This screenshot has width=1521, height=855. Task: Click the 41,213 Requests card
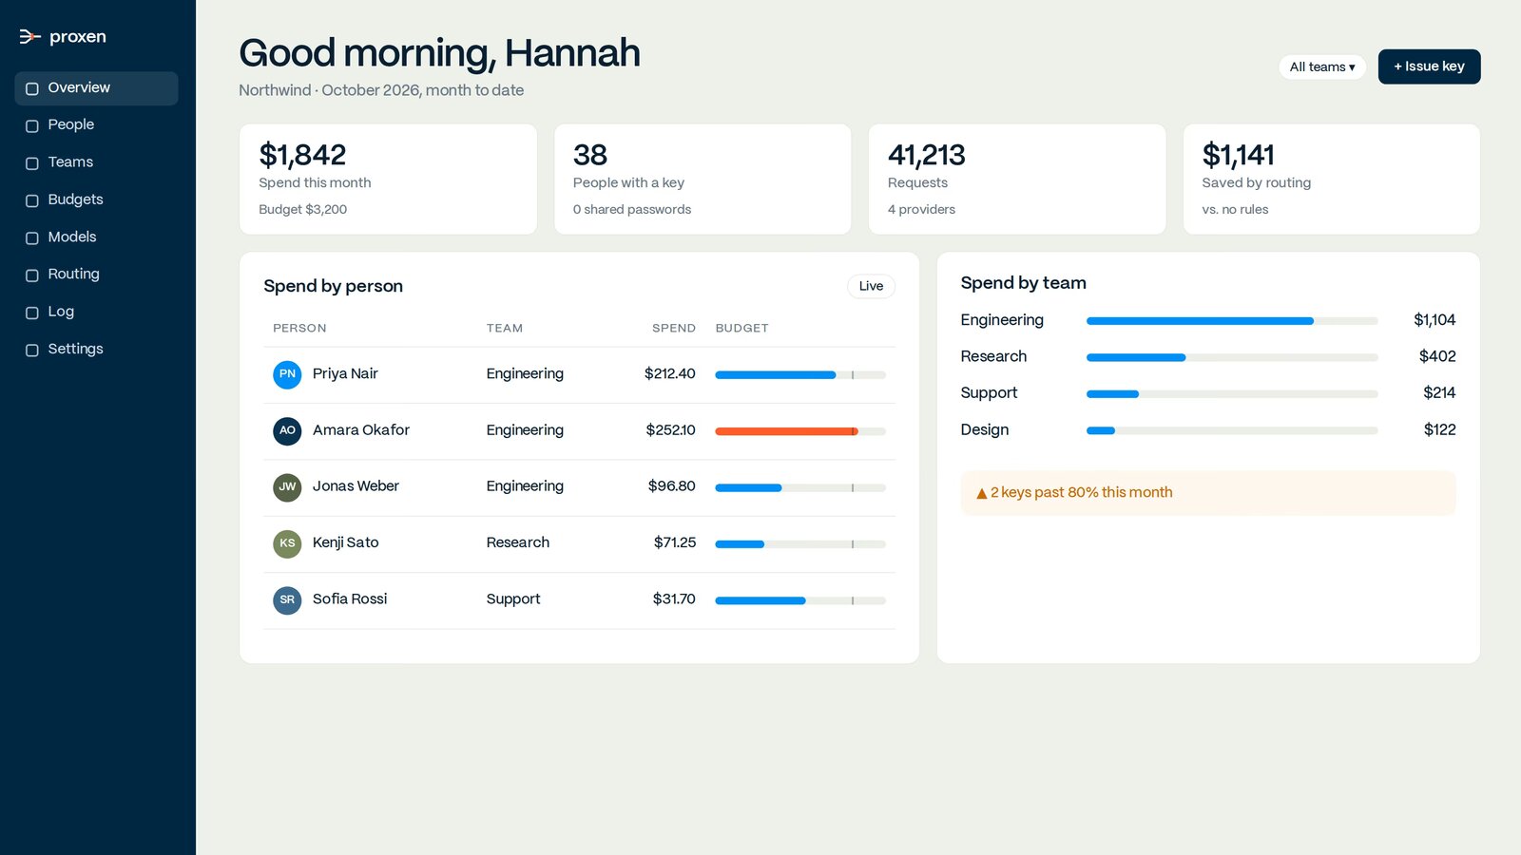1017,180
